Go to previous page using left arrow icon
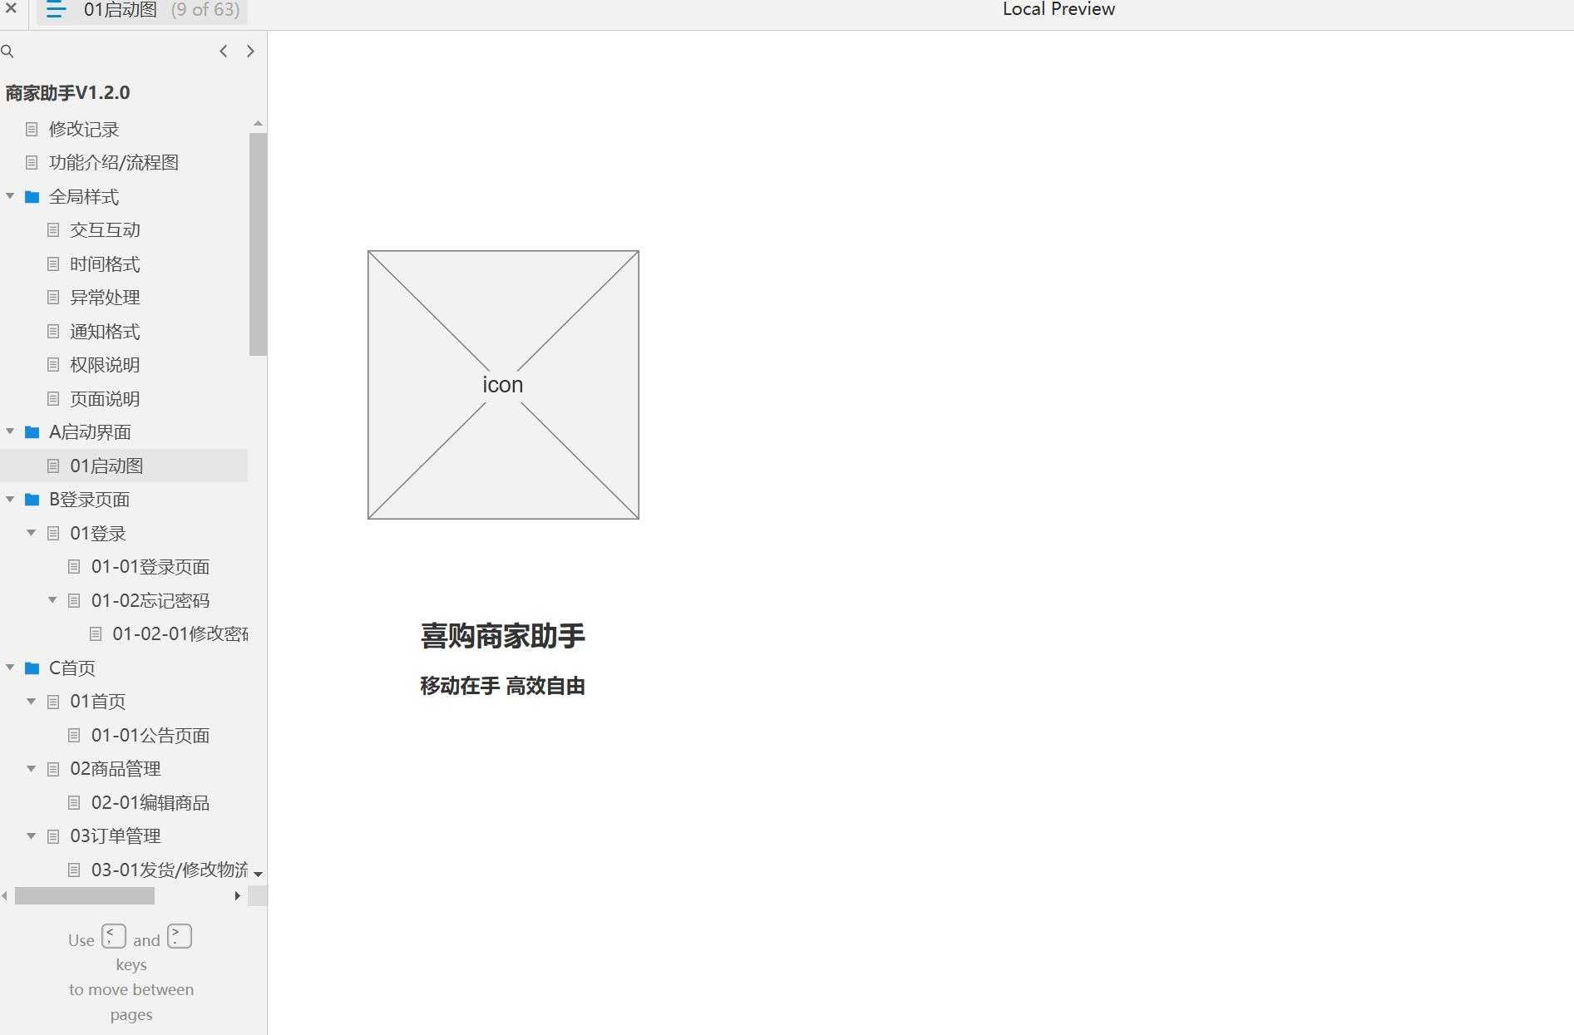The height and width of the screenshot is (1035, 1574). tap(223, 51)
